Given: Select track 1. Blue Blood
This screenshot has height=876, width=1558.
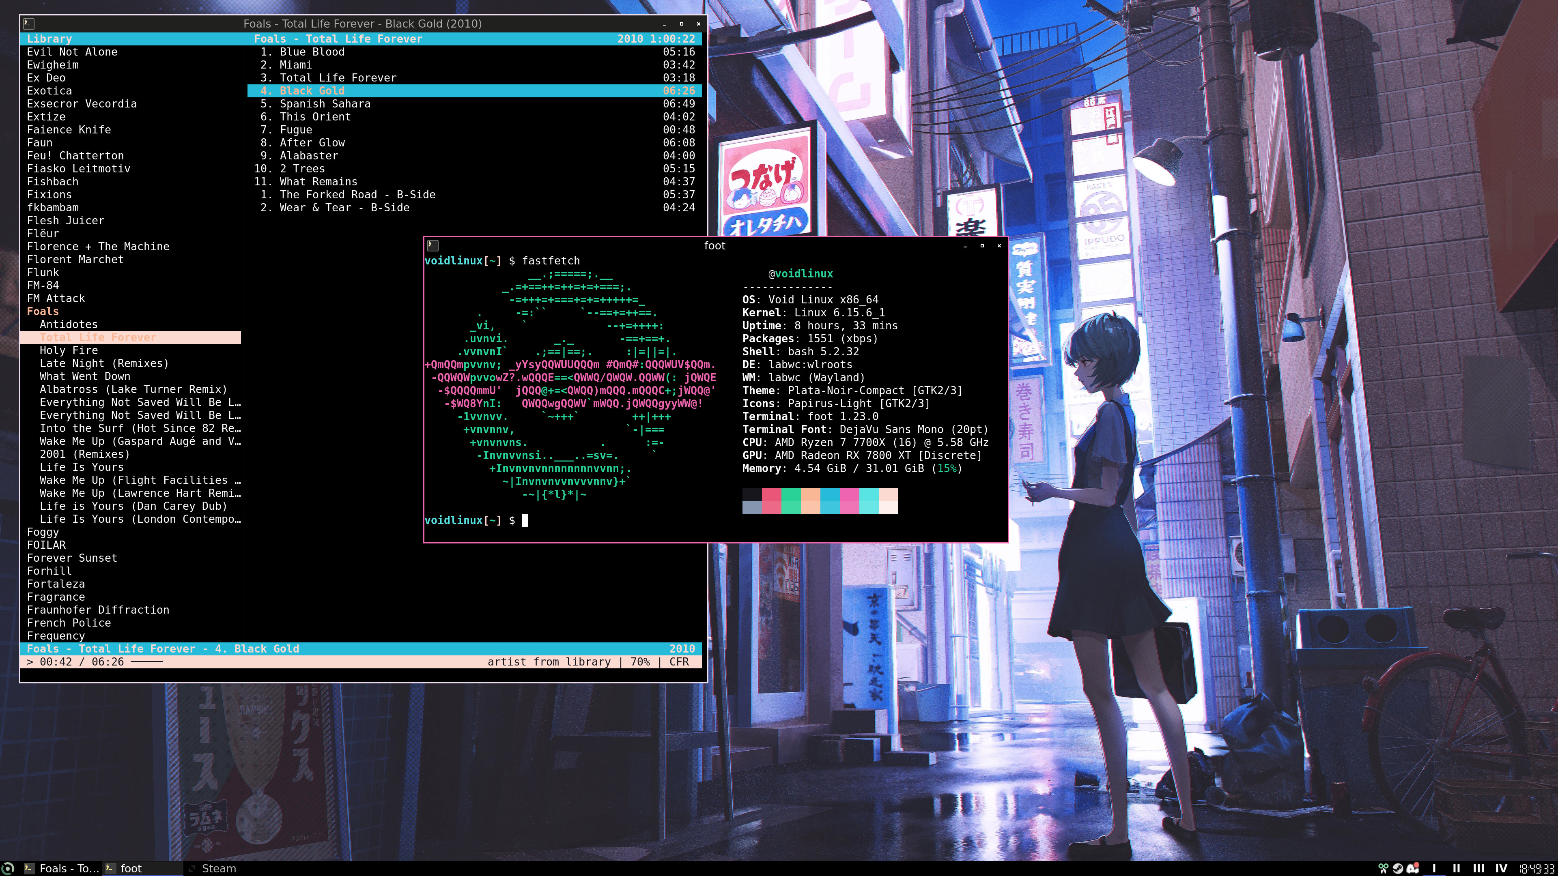Looking at the screenshot, I should pyautogui.click(x=474, y=52).
